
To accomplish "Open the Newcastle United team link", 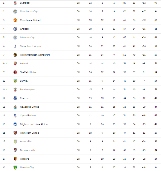I will pos(30,107).
